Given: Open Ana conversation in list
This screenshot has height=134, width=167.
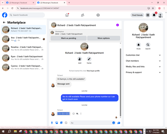Looking at the screenshot, I should (23, 39).
